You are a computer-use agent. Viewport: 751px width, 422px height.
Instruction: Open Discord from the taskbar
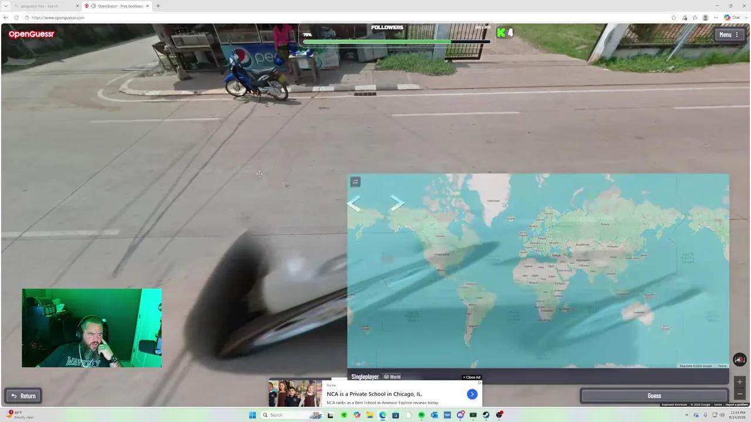coord(460,415)
